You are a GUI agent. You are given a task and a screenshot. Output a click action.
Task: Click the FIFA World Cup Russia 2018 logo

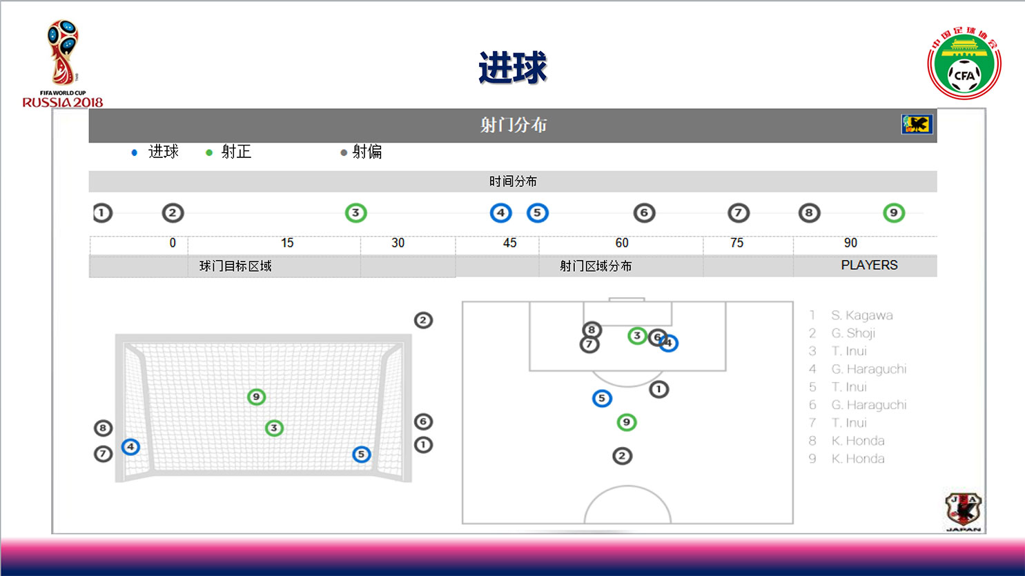tap(63, 63)
